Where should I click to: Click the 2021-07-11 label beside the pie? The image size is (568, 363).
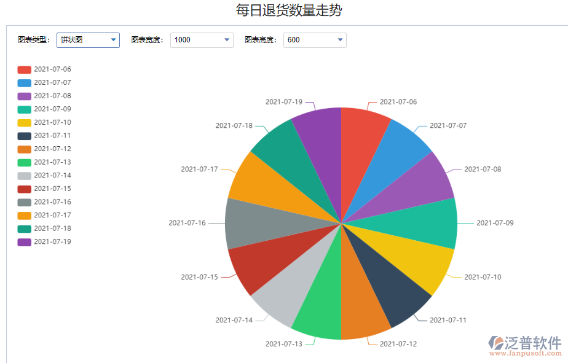[447, 319]
